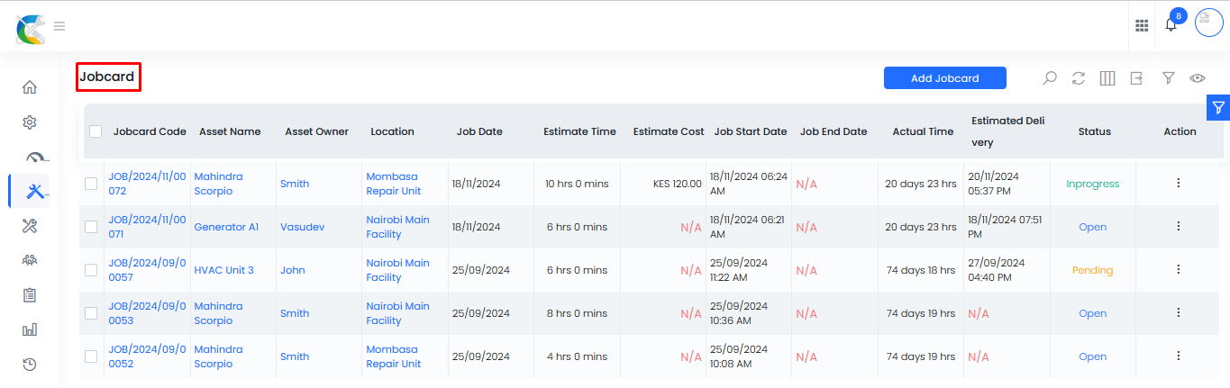Click the 27/09/2024 04:40 PM delivery cell

point(997,270)
